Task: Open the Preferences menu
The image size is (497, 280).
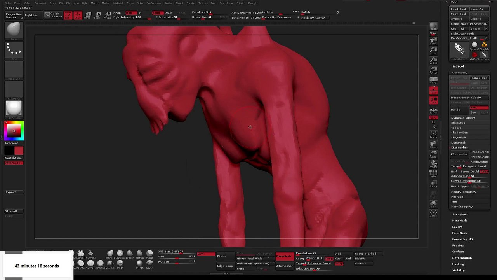Action: tap(154, 3)
